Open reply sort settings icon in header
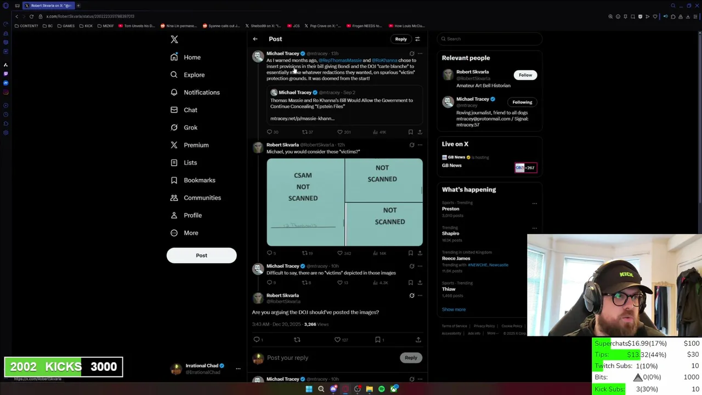 [x=417, y=39]
